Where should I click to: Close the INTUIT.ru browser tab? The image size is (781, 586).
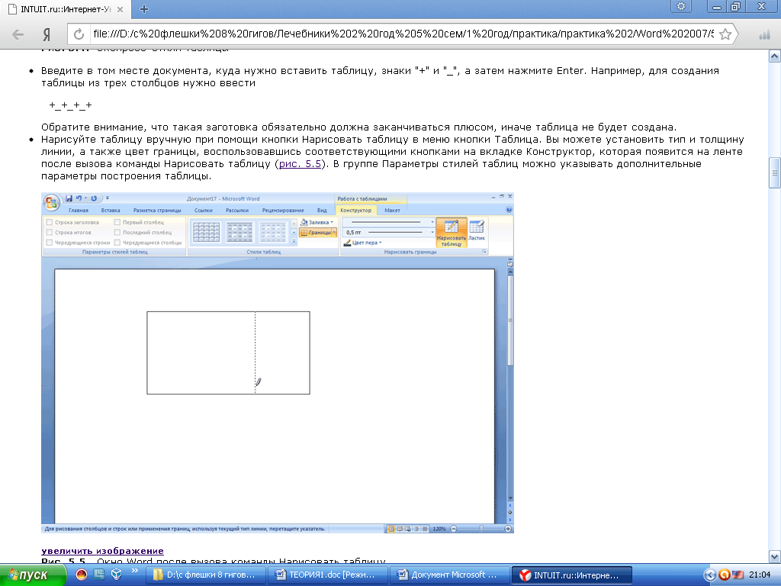(x=120, y=9)
